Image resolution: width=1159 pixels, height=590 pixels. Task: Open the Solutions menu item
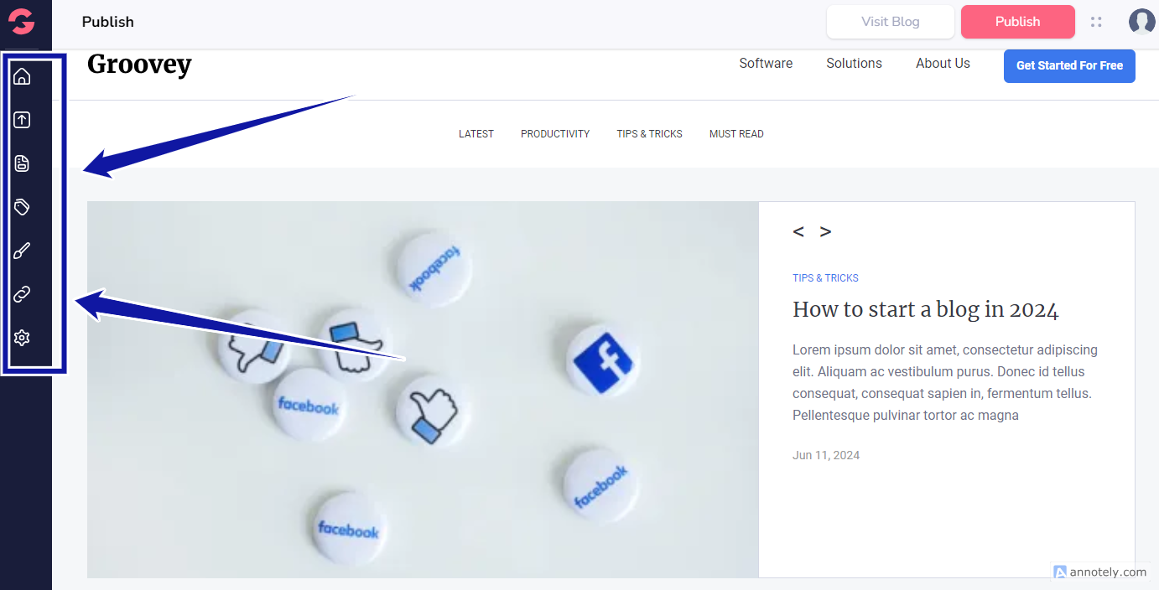(x=854, y=64)
